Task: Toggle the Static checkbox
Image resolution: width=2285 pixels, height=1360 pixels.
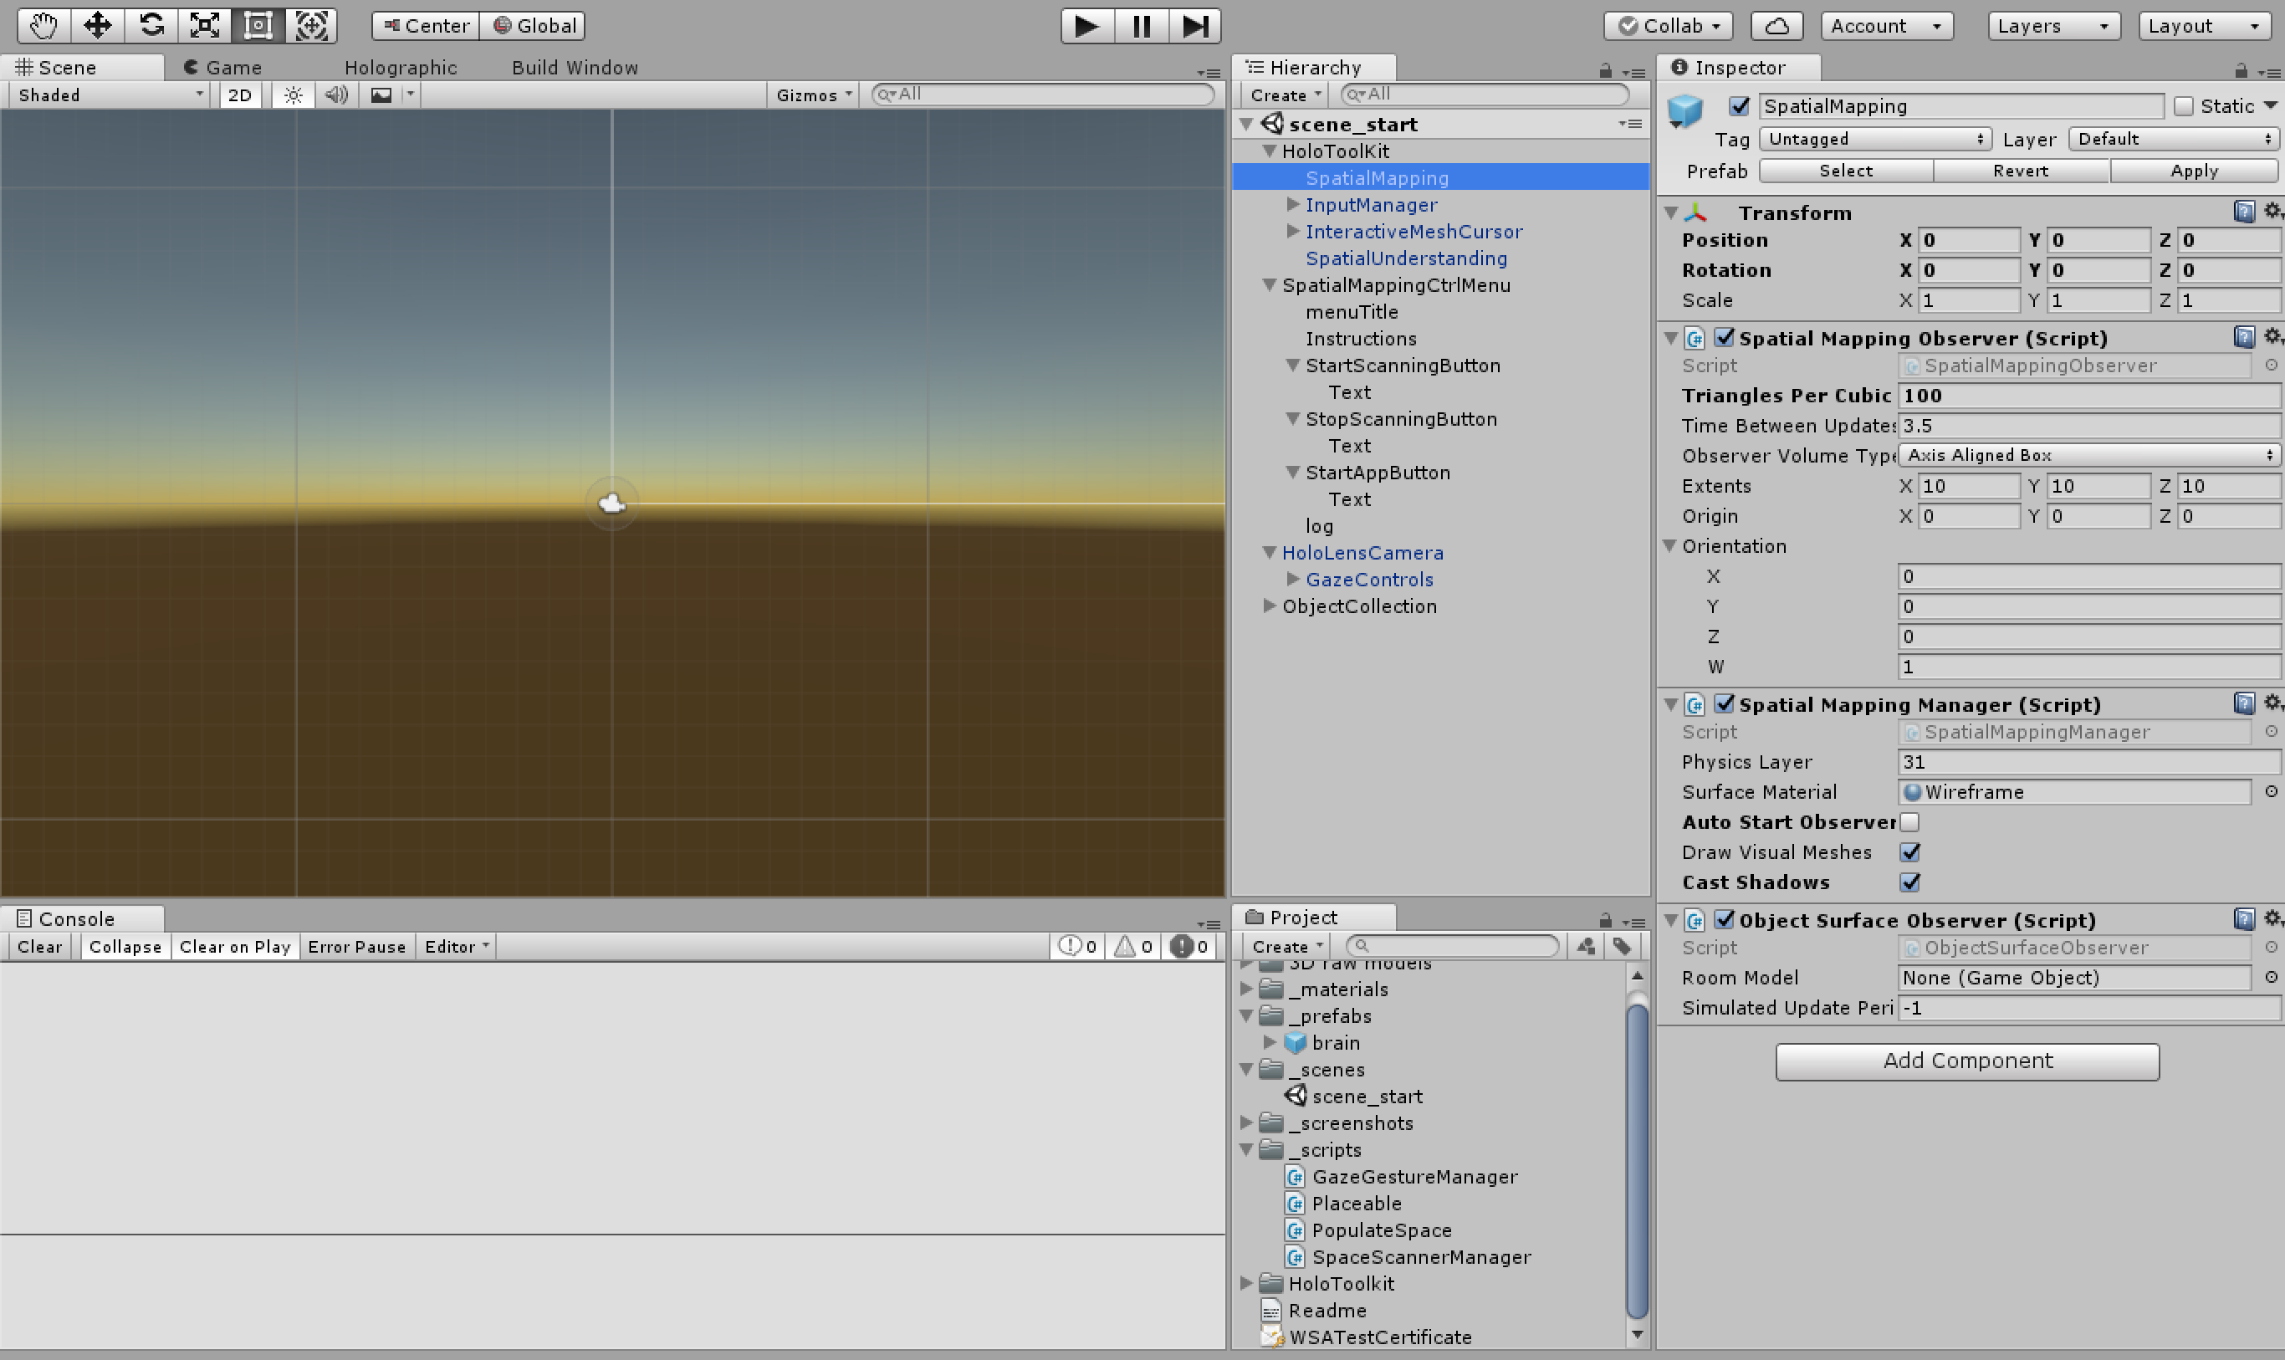Action: click(x=2185, y=106)
